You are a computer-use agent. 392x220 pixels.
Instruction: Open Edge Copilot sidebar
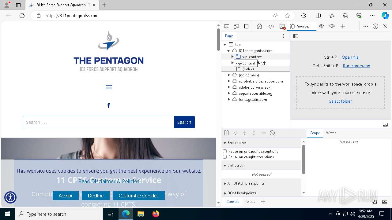pos(385,16)
